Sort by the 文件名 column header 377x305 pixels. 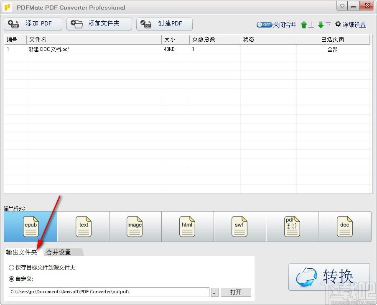point(94,39)
